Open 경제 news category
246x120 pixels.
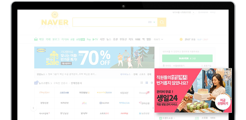pyautogui.click(x=149, y=74)
